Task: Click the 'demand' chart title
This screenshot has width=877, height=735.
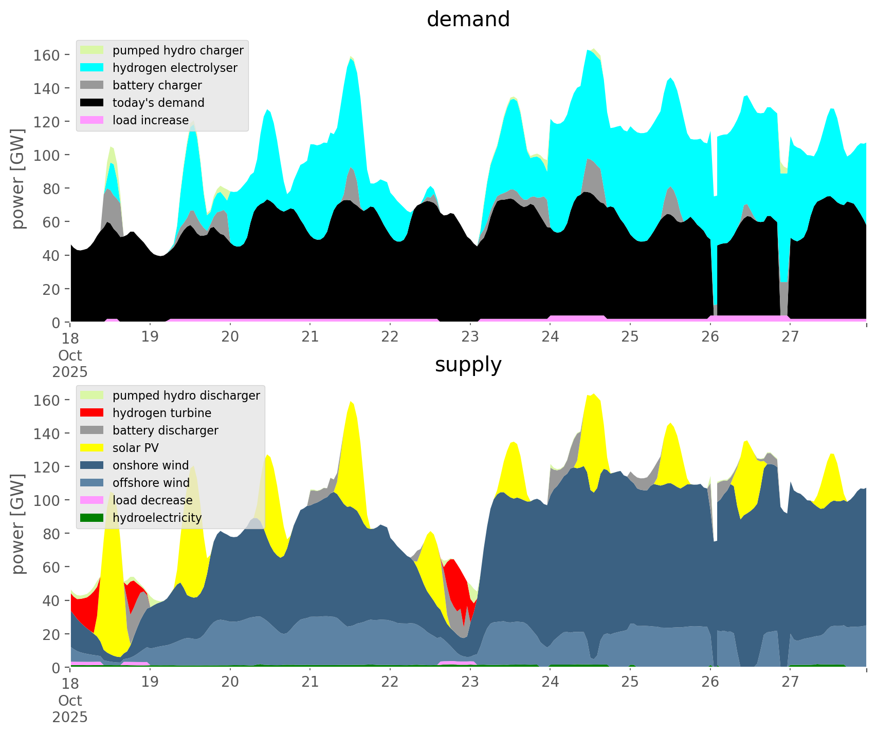Action: [468, 20]
